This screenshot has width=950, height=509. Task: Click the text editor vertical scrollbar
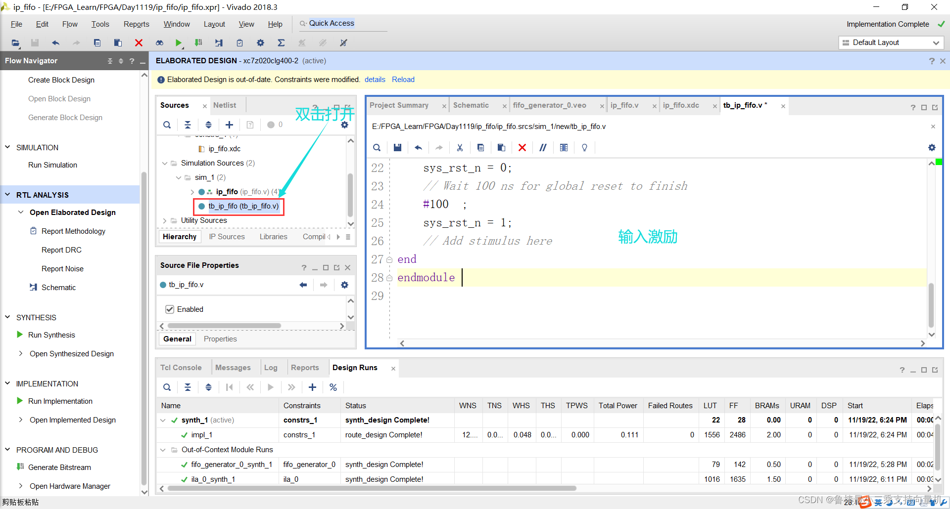pos(931,305)
